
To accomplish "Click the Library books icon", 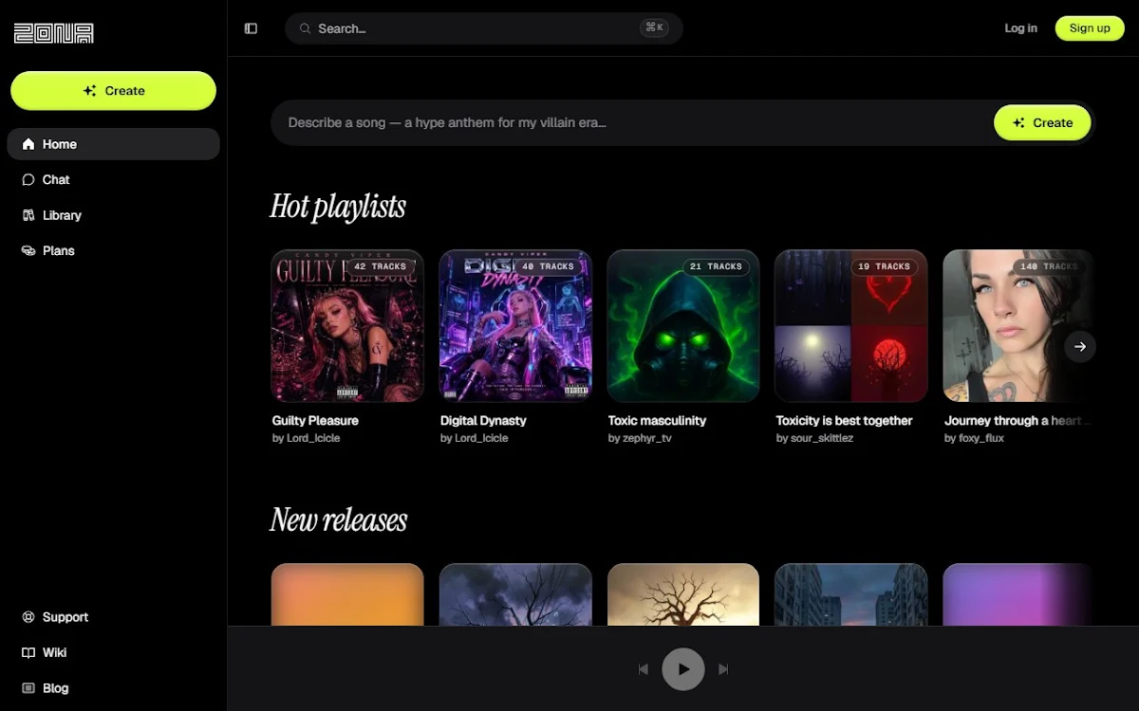I will (x=28, y=215).
